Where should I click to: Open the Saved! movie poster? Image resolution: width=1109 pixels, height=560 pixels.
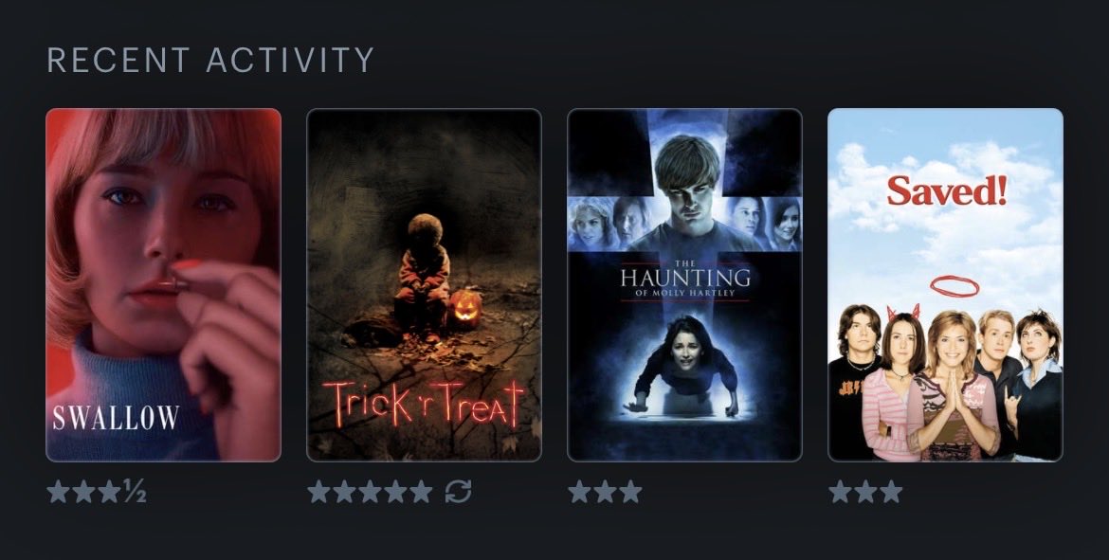[x=945, y=285]
